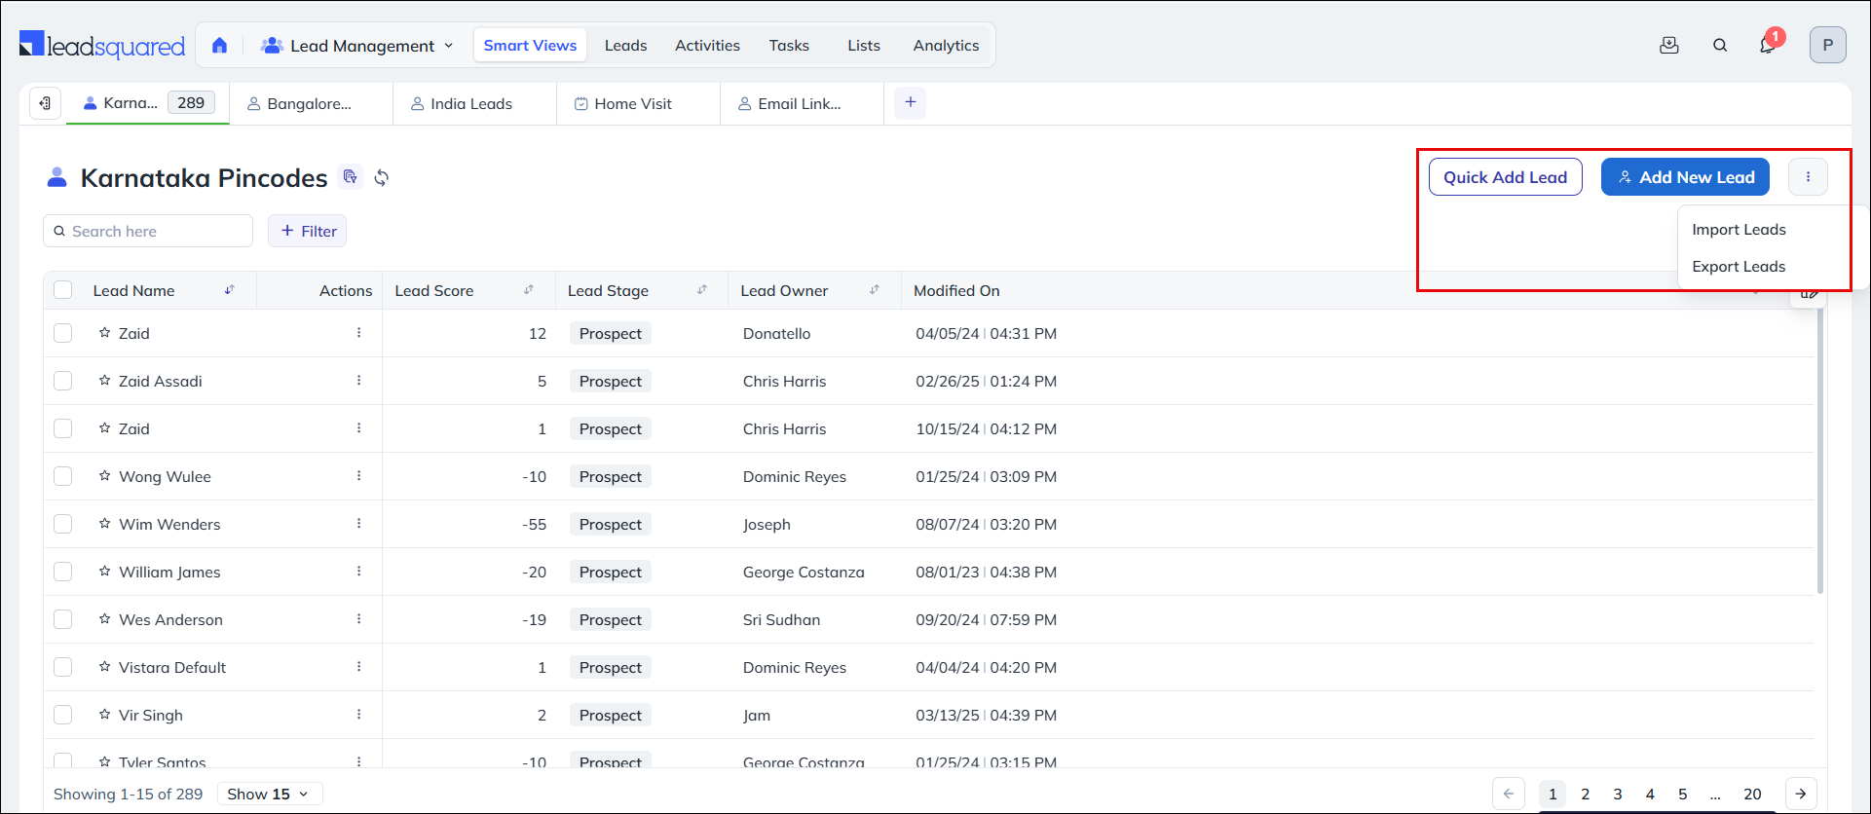Open the global search magnifier icon
Image resolution: width=1871 pixels, height=814 pixels.
[1720, 45]
